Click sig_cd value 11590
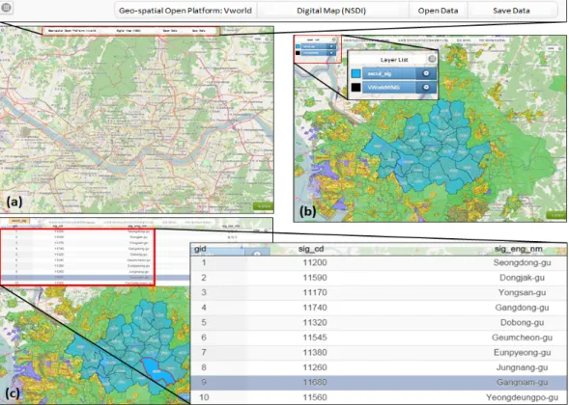569x405 pixels. point(315,278)
